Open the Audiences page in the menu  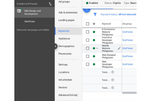pyautogui.click(x=64, y=39)
